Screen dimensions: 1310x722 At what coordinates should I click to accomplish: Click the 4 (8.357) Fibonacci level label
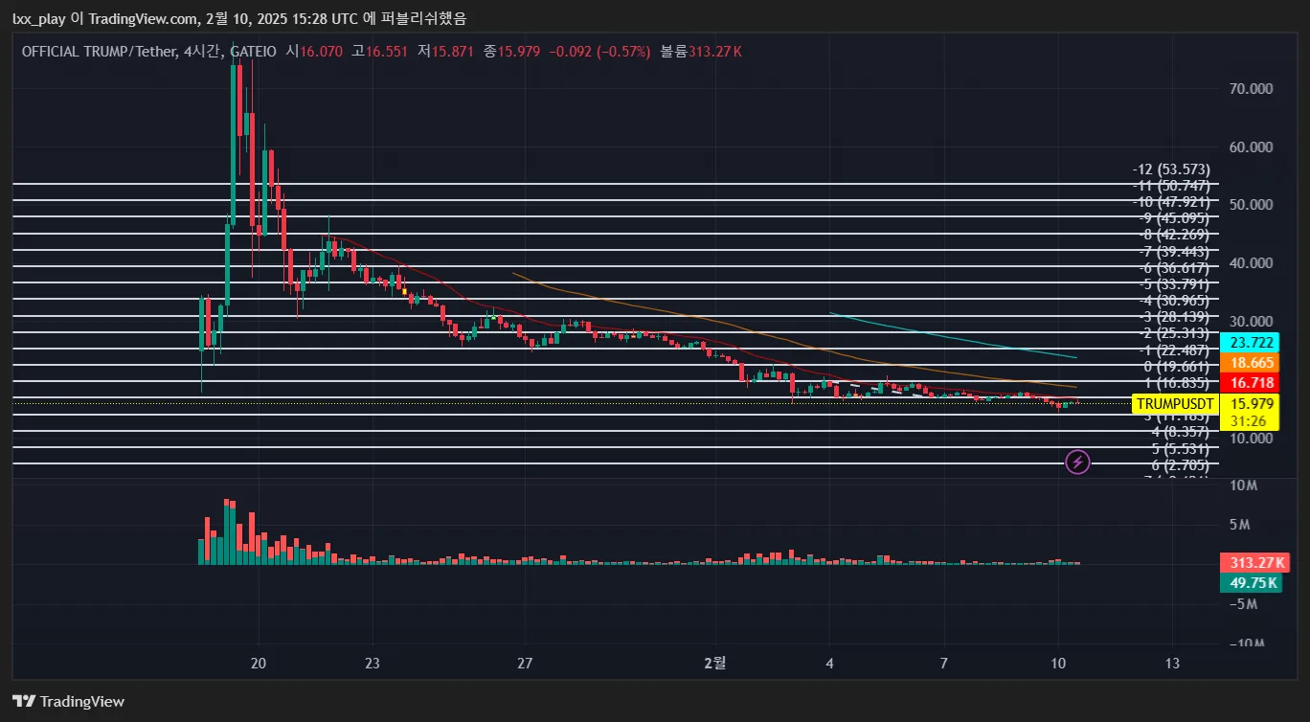(x=1181, y=432)
